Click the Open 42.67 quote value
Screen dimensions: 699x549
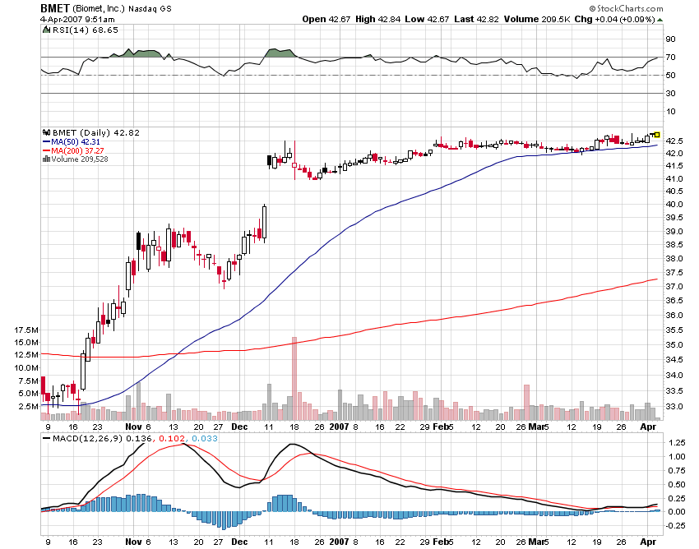(326, 19)
